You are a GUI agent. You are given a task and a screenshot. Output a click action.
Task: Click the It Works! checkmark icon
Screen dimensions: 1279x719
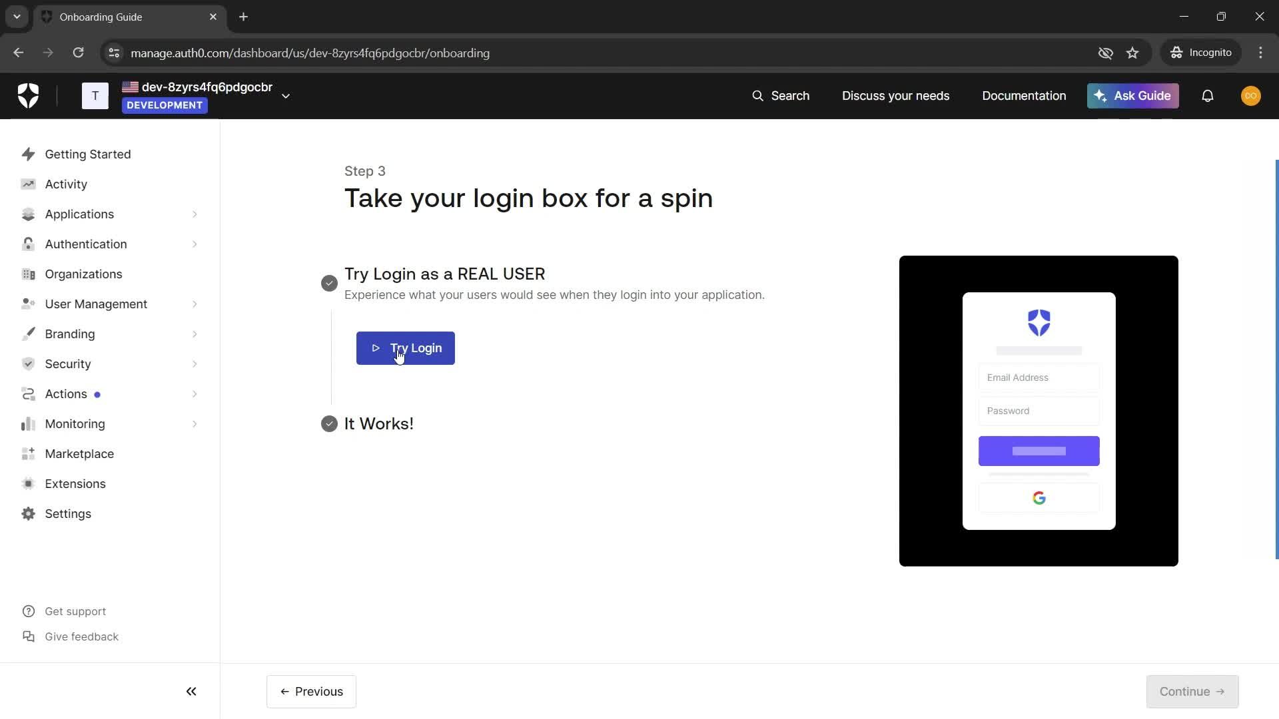point(329,424)
